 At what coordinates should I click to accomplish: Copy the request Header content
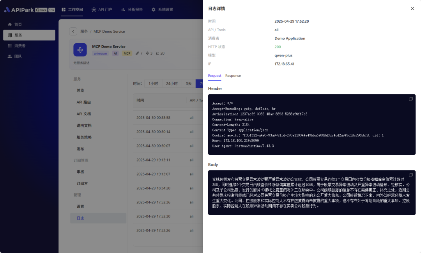(410, 99)
